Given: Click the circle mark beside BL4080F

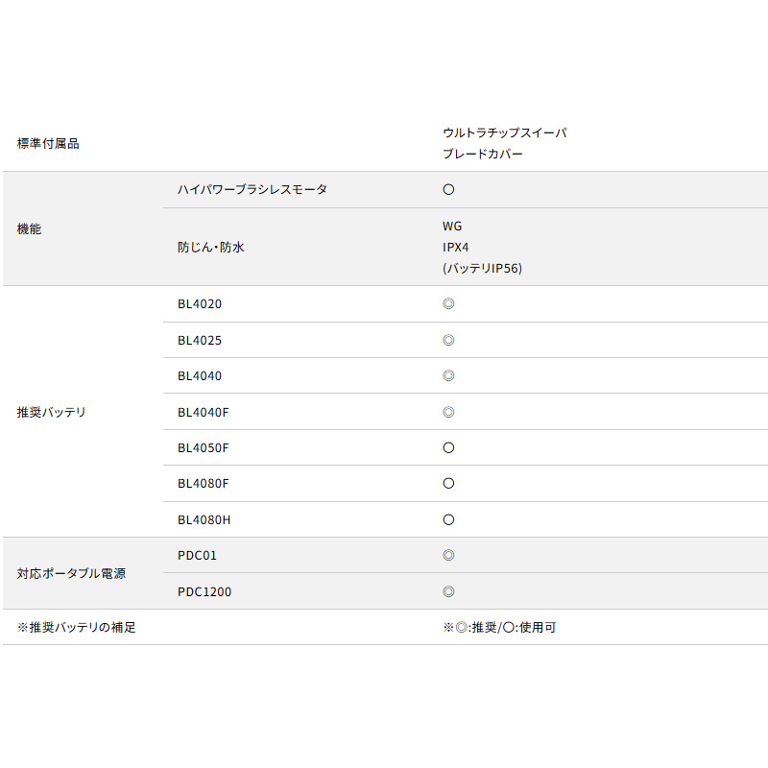Looking at the screenshot, I should [448, 484].
